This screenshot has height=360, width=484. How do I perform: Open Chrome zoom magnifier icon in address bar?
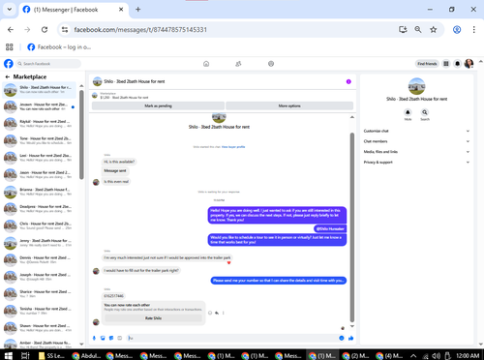point(418,30)
